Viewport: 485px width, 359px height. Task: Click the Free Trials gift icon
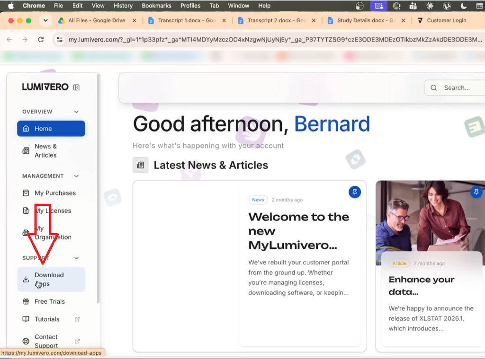(26, 302)
